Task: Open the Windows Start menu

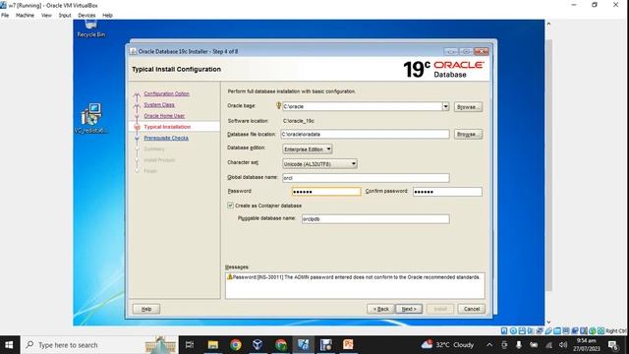Action: point(9,345)
